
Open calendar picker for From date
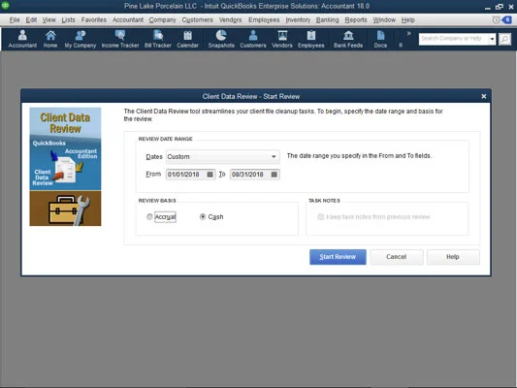210,175
